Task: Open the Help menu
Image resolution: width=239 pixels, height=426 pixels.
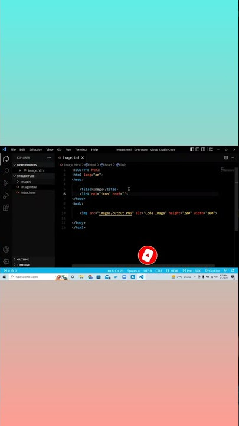Action: point(94,150)
